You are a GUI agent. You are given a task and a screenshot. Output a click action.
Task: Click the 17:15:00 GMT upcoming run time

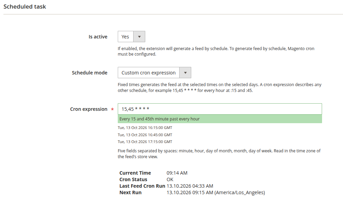[x=145, y=142]
